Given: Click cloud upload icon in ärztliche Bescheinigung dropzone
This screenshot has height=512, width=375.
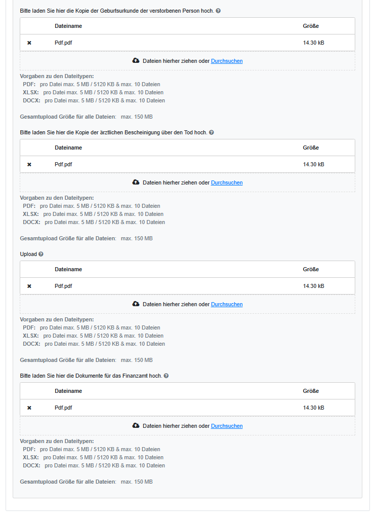Looking at the screenshot, I should [x=136, y=182].
